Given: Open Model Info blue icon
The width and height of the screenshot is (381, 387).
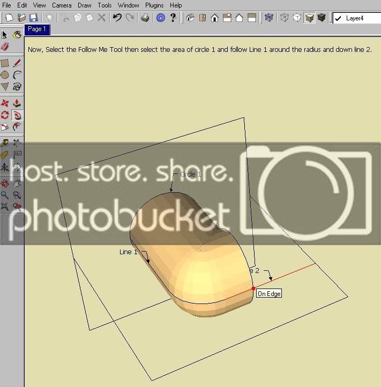Looking at the screenshot, I should click(161, 18).
